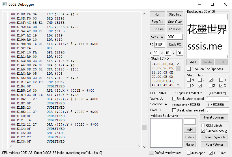Screen dimensions: 232x157
Task: Click the bookmark Name button
Action: pos(190,145)
